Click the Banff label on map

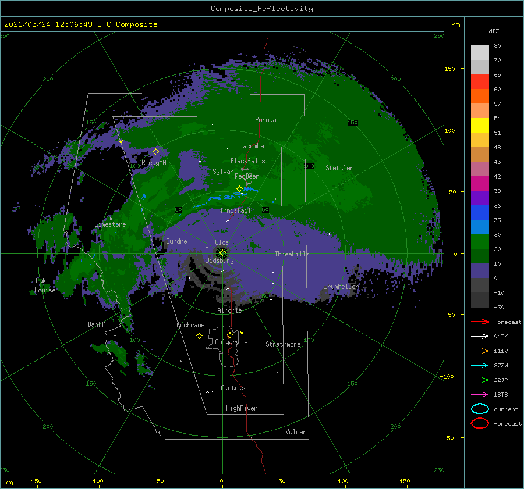[x=96, y=324]
